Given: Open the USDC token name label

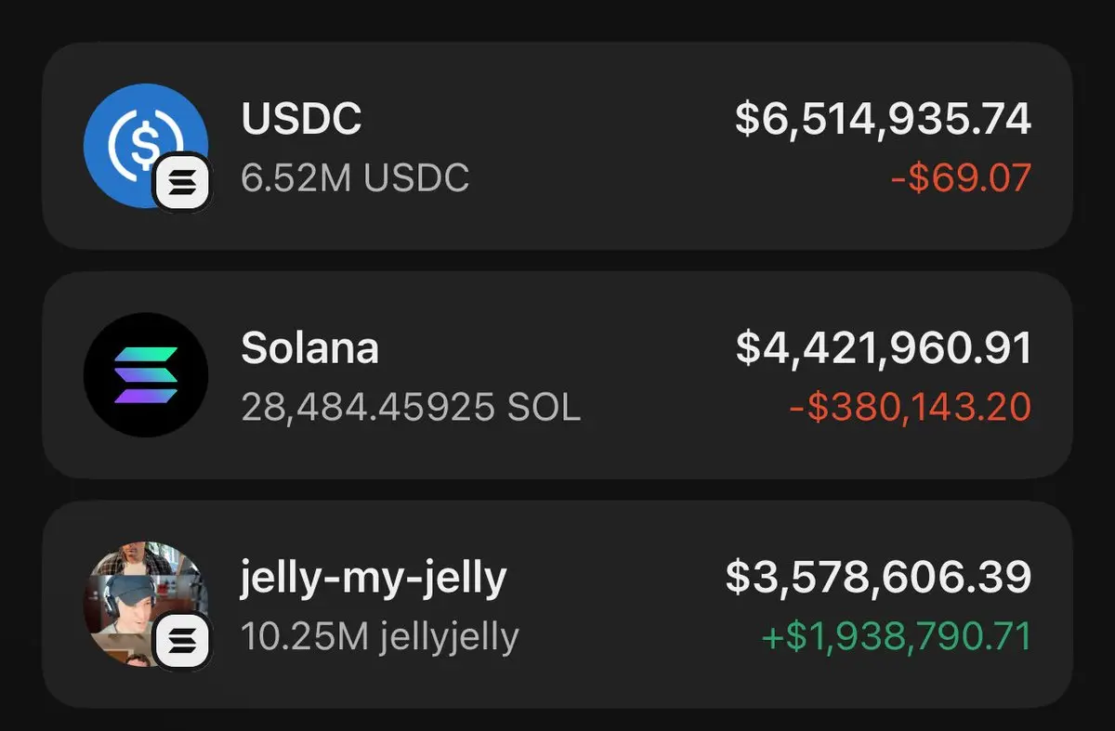Looking at the screenshot, I should point(301,119).
